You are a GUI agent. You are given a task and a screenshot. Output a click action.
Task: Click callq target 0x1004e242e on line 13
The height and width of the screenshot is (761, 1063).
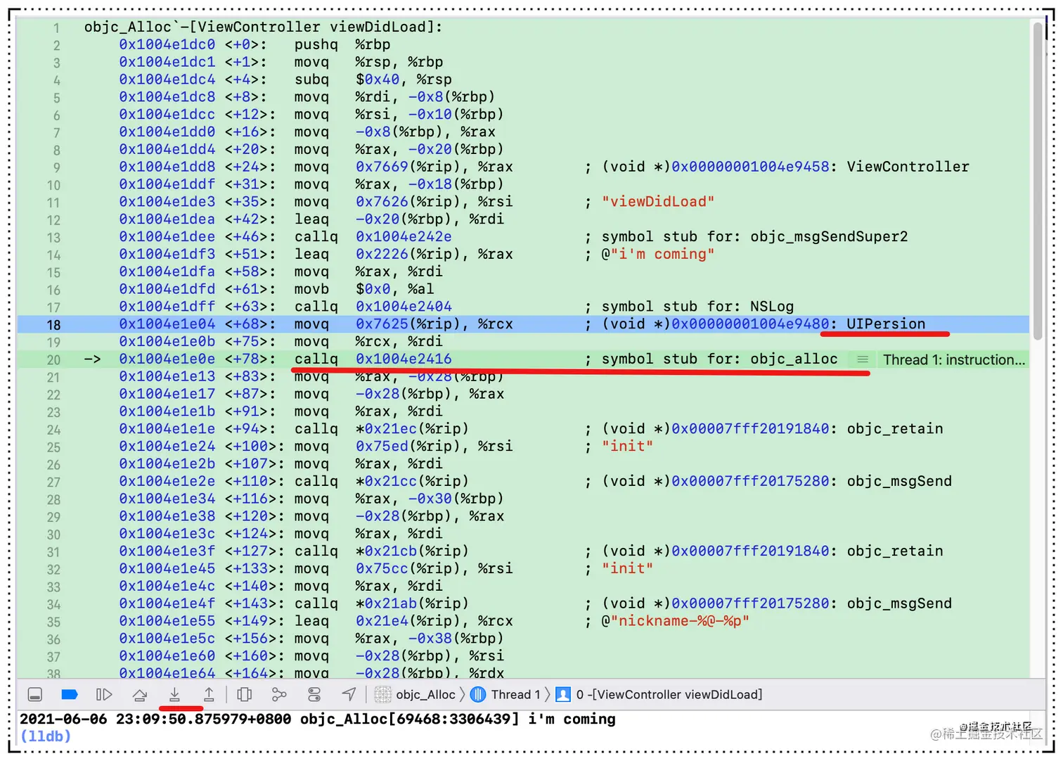(x=404, y=237)
